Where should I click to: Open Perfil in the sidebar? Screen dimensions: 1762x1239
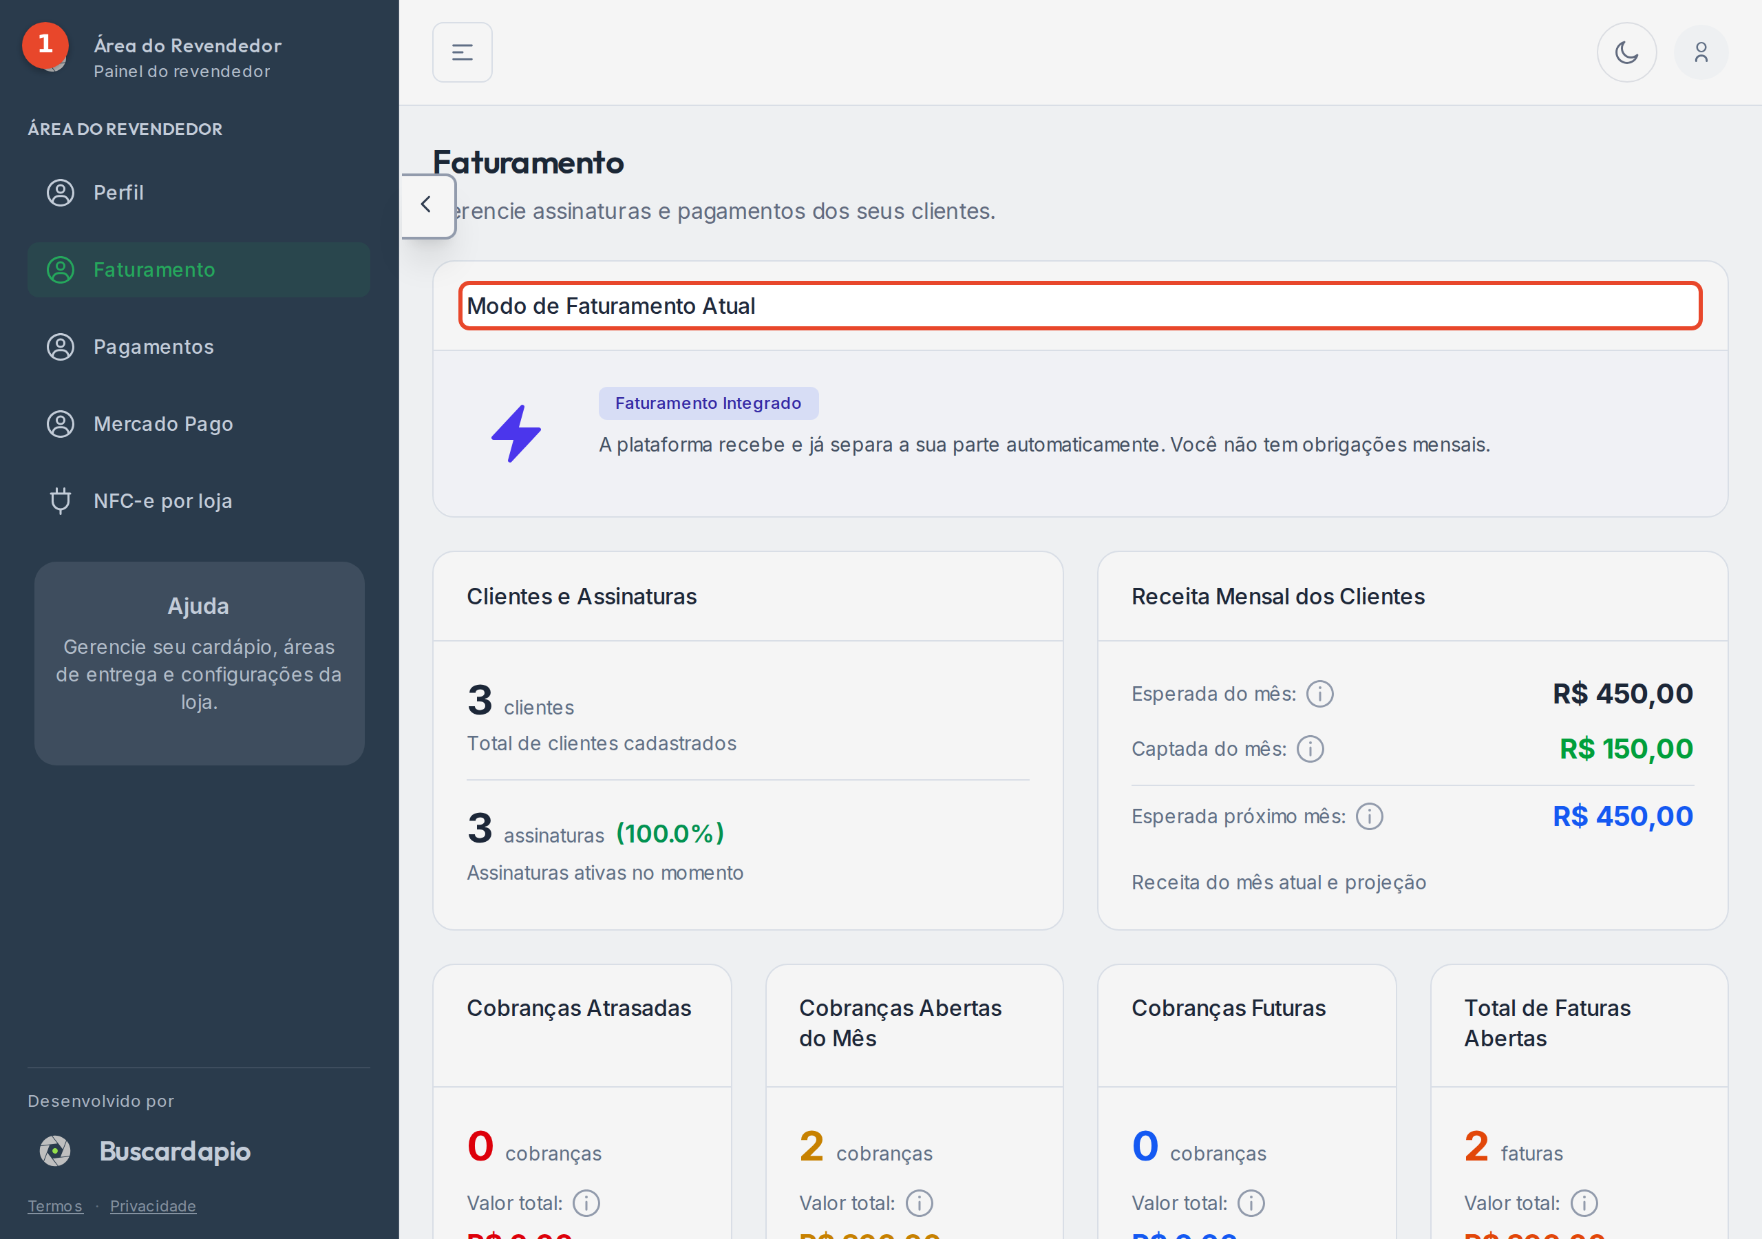tap(199, 193)
